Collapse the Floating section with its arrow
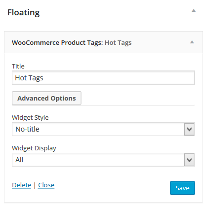 (194, 11)
